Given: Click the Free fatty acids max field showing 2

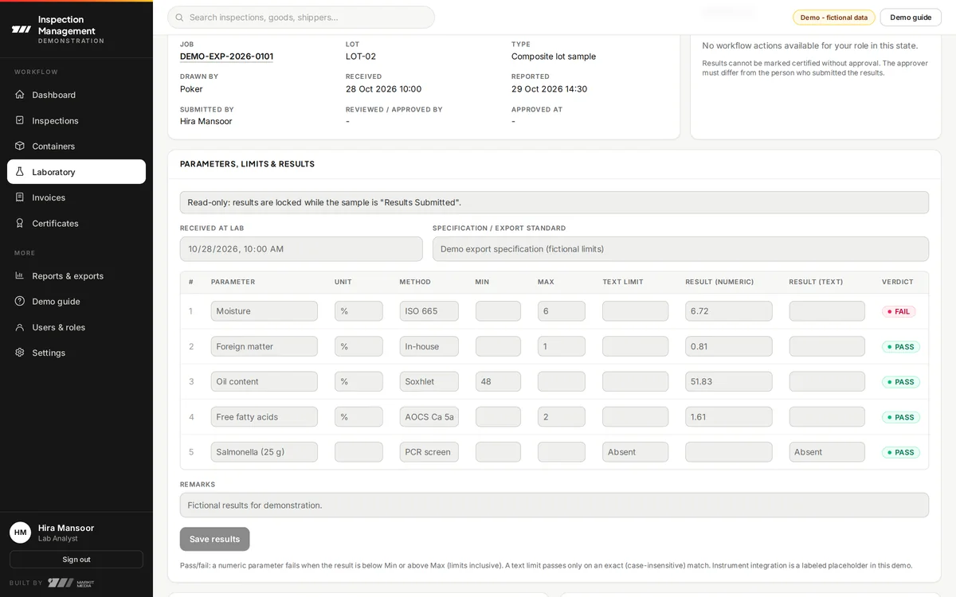Looking at the screenshot, I should click(x=561, y=416).
